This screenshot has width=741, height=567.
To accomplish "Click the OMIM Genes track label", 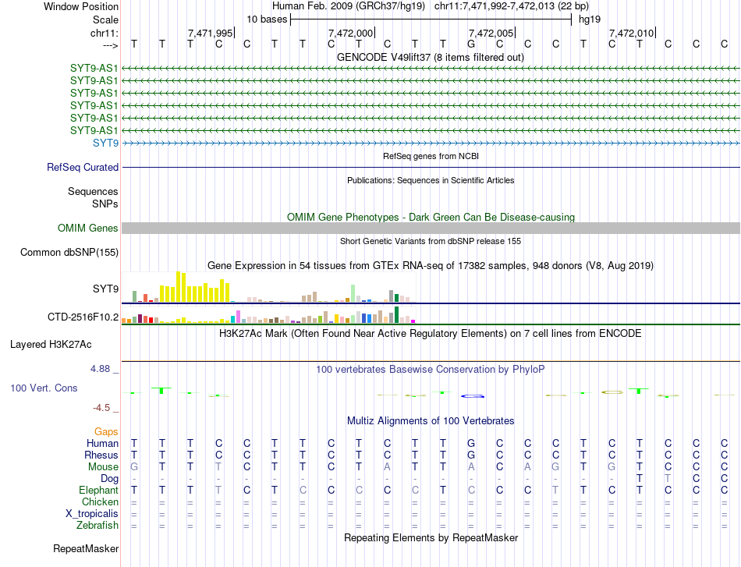I will (x=88, y=229).
